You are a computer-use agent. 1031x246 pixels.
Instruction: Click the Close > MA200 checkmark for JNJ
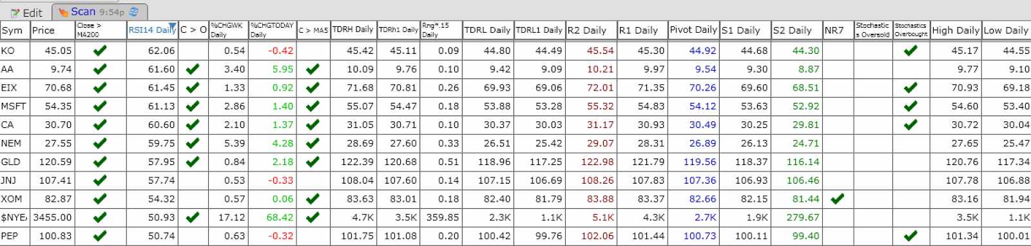tap(100, 180)
